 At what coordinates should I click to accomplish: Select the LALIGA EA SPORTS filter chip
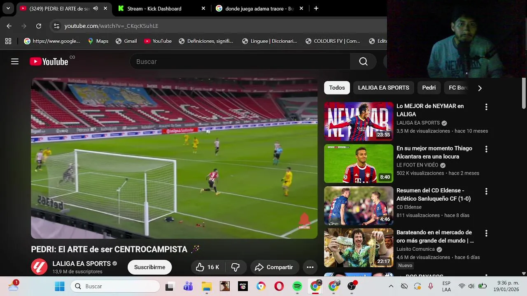pos(383,88)
